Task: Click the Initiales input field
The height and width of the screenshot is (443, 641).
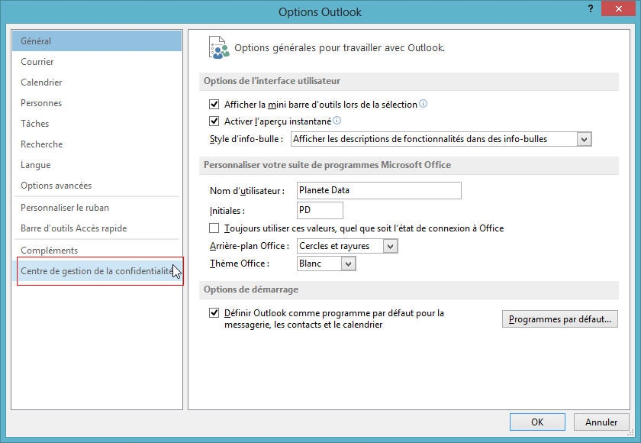Action: [320, 210]
